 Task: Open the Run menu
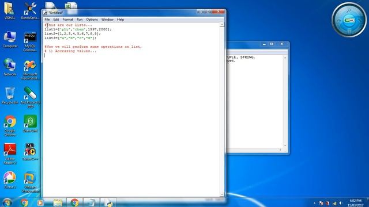[80, 20]
